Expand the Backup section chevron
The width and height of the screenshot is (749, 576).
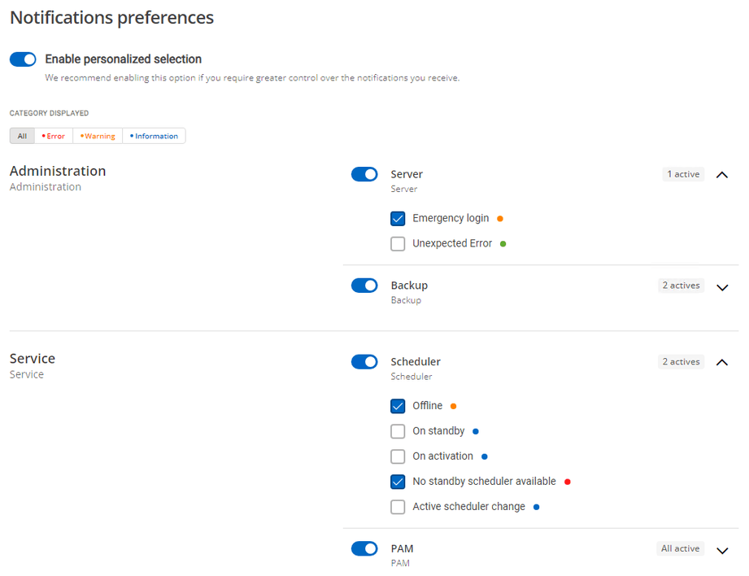point(722,287)
